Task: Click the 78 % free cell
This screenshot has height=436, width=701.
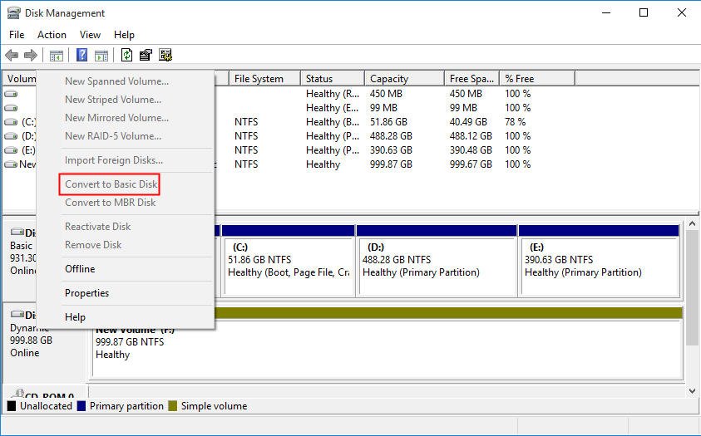Action: tap(515, 122)
